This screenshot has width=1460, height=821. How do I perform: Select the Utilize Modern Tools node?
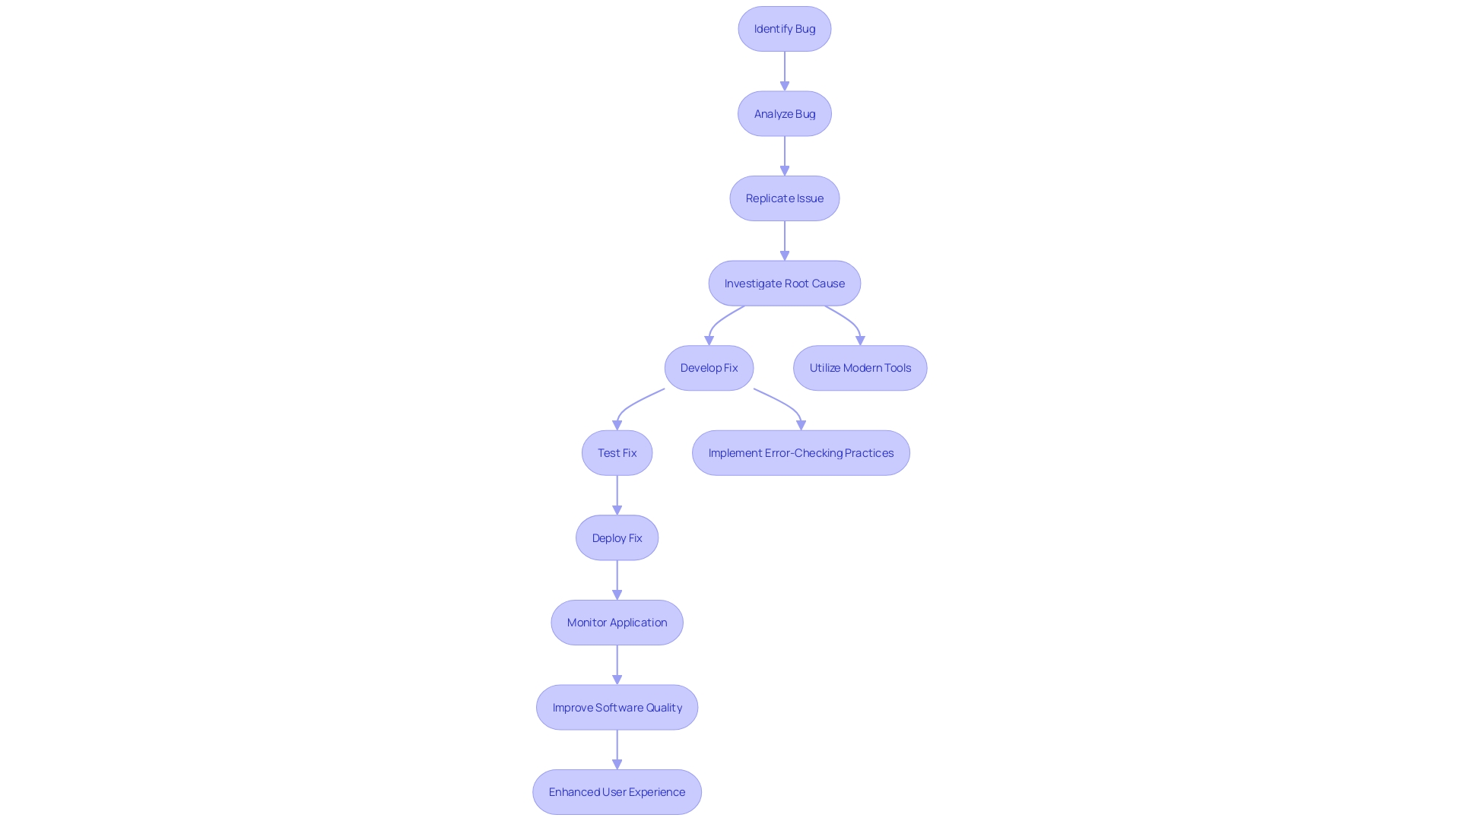[860, 367]
